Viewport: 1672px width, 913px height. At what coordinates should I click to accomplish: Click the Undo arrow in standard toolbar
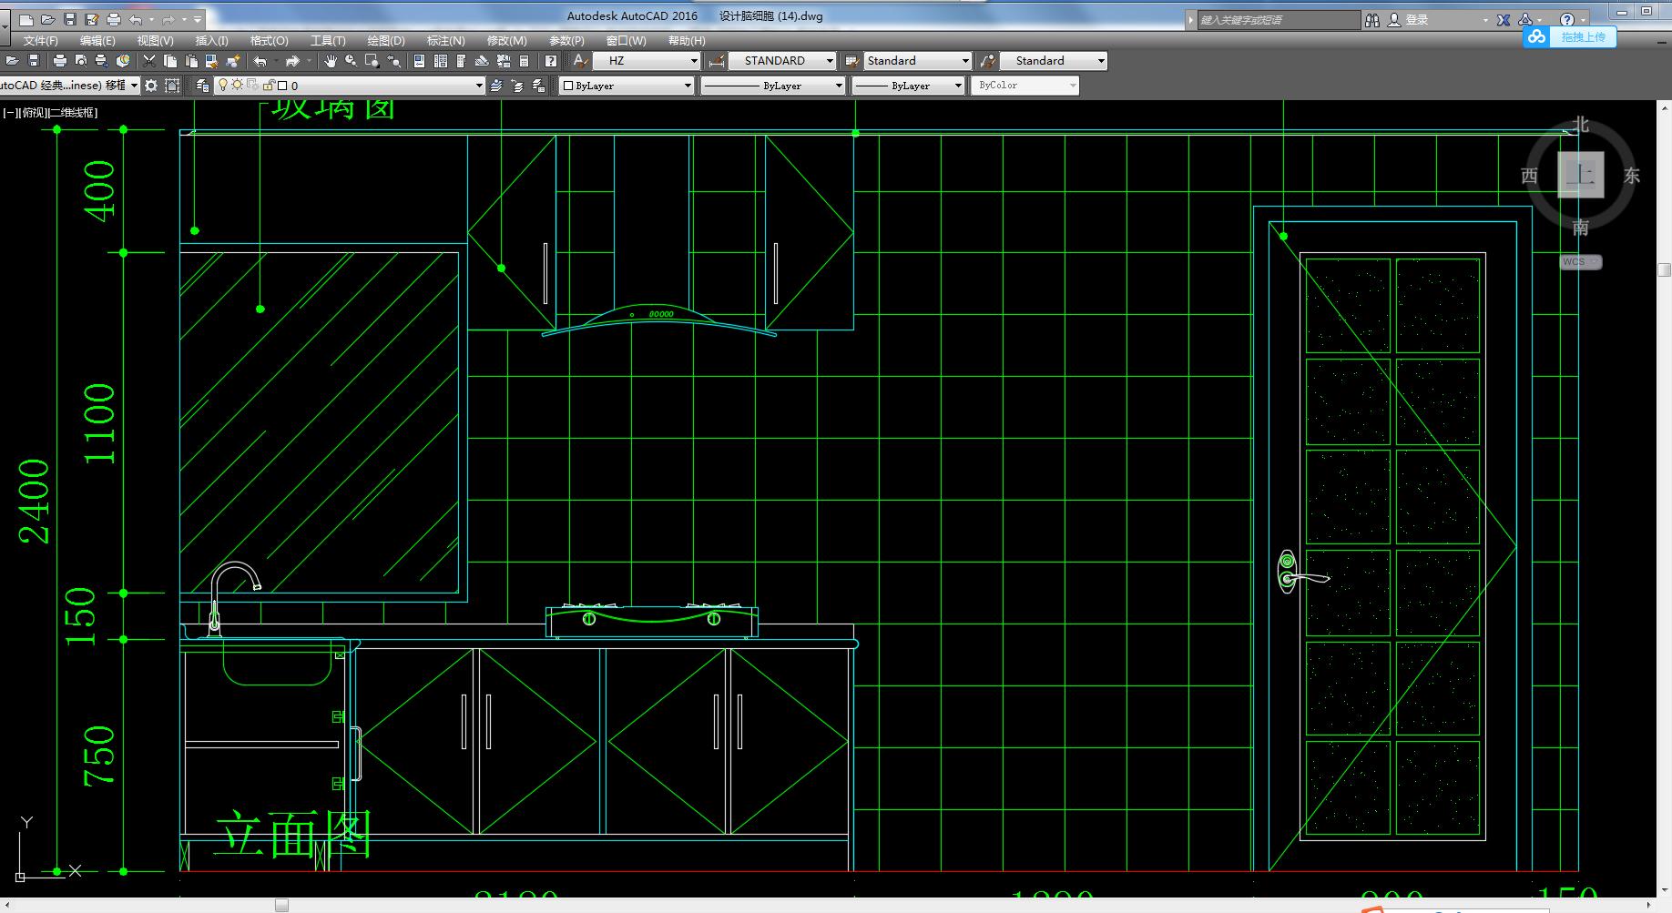point(260,61)
